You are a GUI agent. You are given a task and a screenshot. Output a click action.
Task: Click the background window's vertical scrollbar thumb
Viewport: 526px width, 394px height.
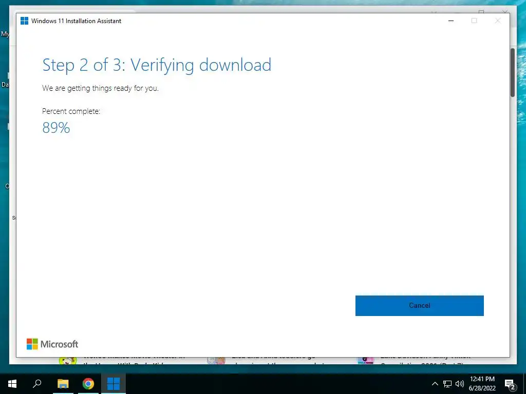pyautogui.click(x=513, y=72)
